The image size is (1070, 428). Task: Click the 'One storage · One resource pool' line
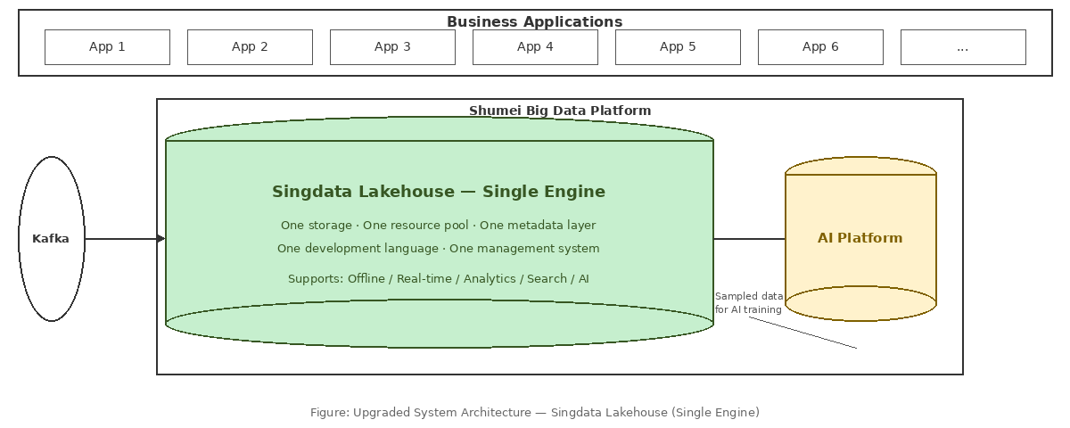point(439,226)
